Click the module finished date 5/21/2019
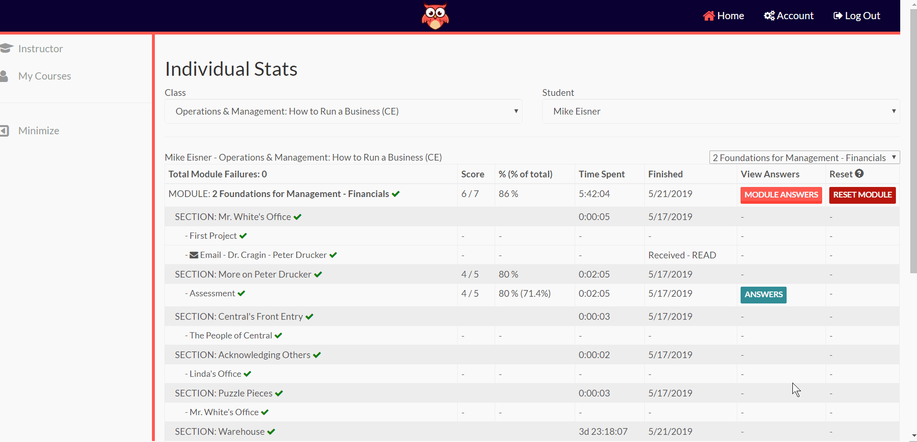 pos(670,194)
